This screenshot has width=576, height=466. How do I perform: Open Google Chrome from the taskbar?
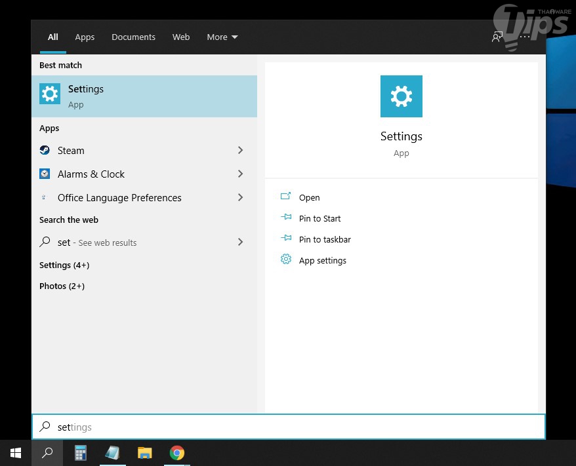pos(176,453)
